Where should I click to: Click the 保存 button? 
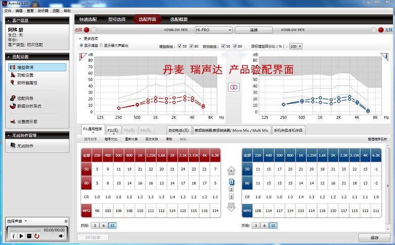point(374,237)
